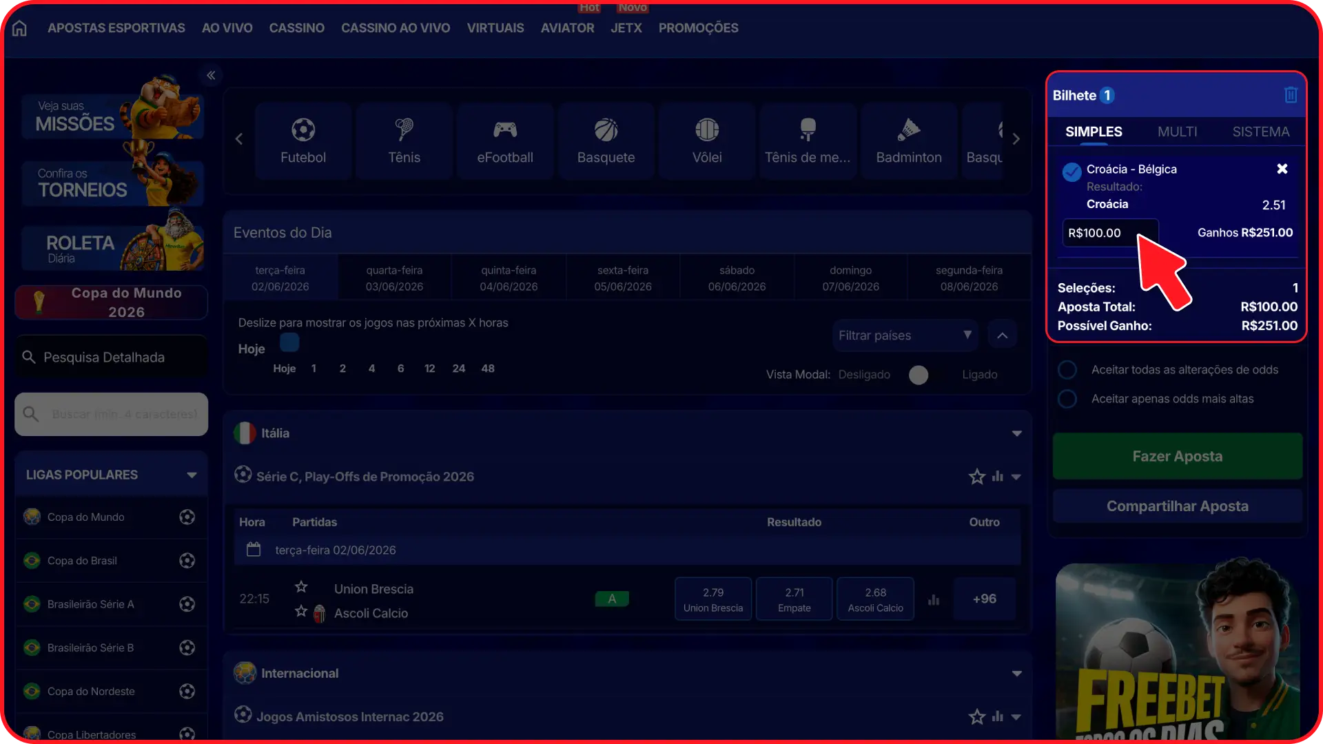Uncheck the Croácia - Bélgica bet checkbox
Viewport: 1323px width, 744px height.
point(1071,172)
